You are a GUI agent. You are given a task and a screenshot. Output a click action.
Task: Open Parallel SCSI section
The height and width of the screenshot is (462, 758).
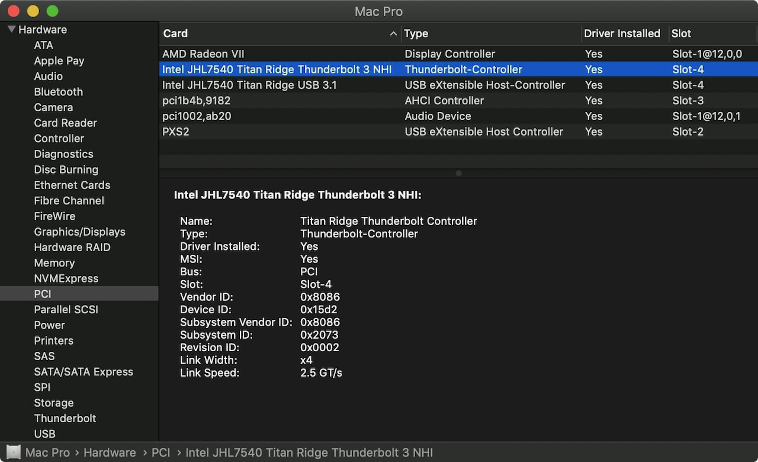coord(66,309)
